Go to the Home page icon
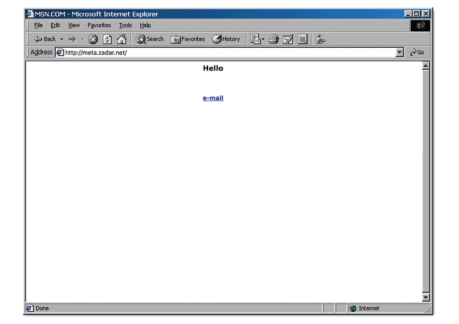 click(x=121, y=39)
